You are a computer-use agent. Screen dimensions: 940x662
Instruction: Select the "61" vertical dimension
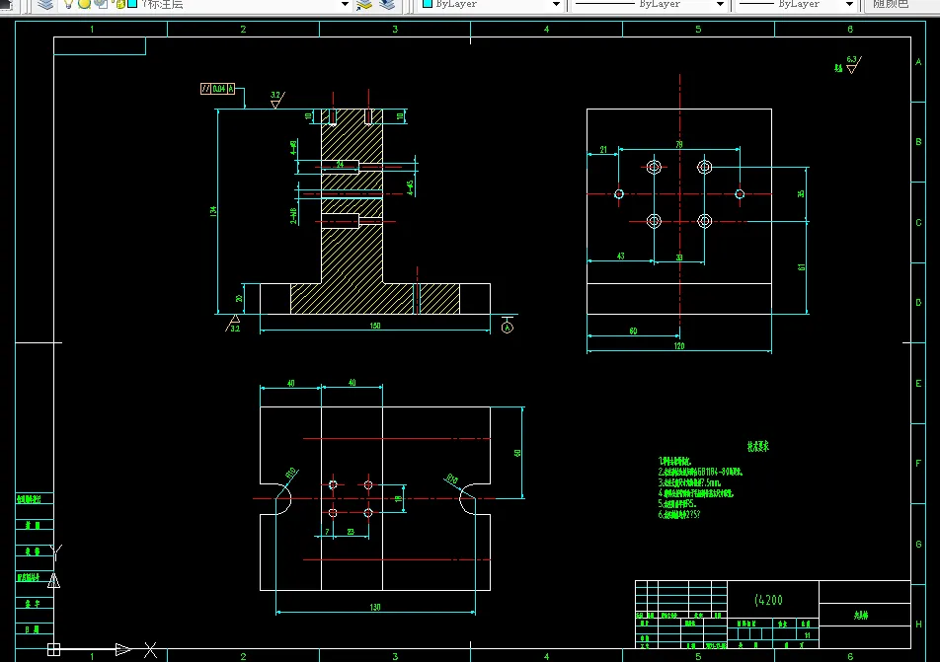tap(802, 267)
